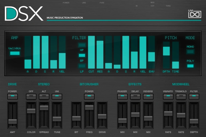
Task: Click the AMP sustain (S) bar
Action: (45, 52)
